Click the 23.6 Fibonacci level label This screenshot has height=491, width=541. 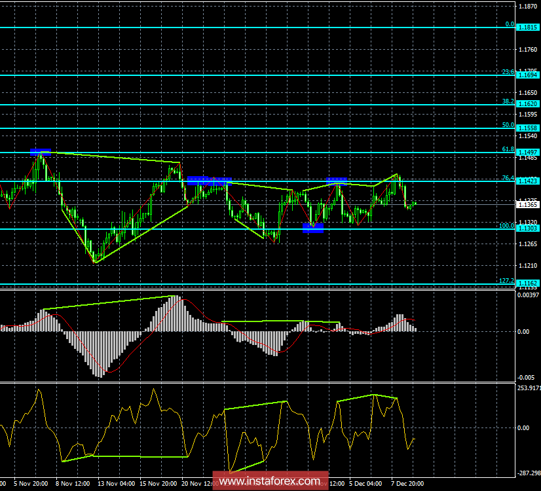[x=507, y=72]
